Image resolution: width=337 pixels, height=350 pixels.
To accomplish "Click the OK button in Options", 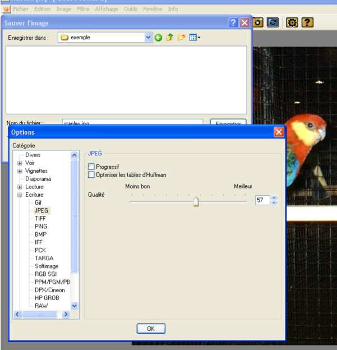I will 151,328.
